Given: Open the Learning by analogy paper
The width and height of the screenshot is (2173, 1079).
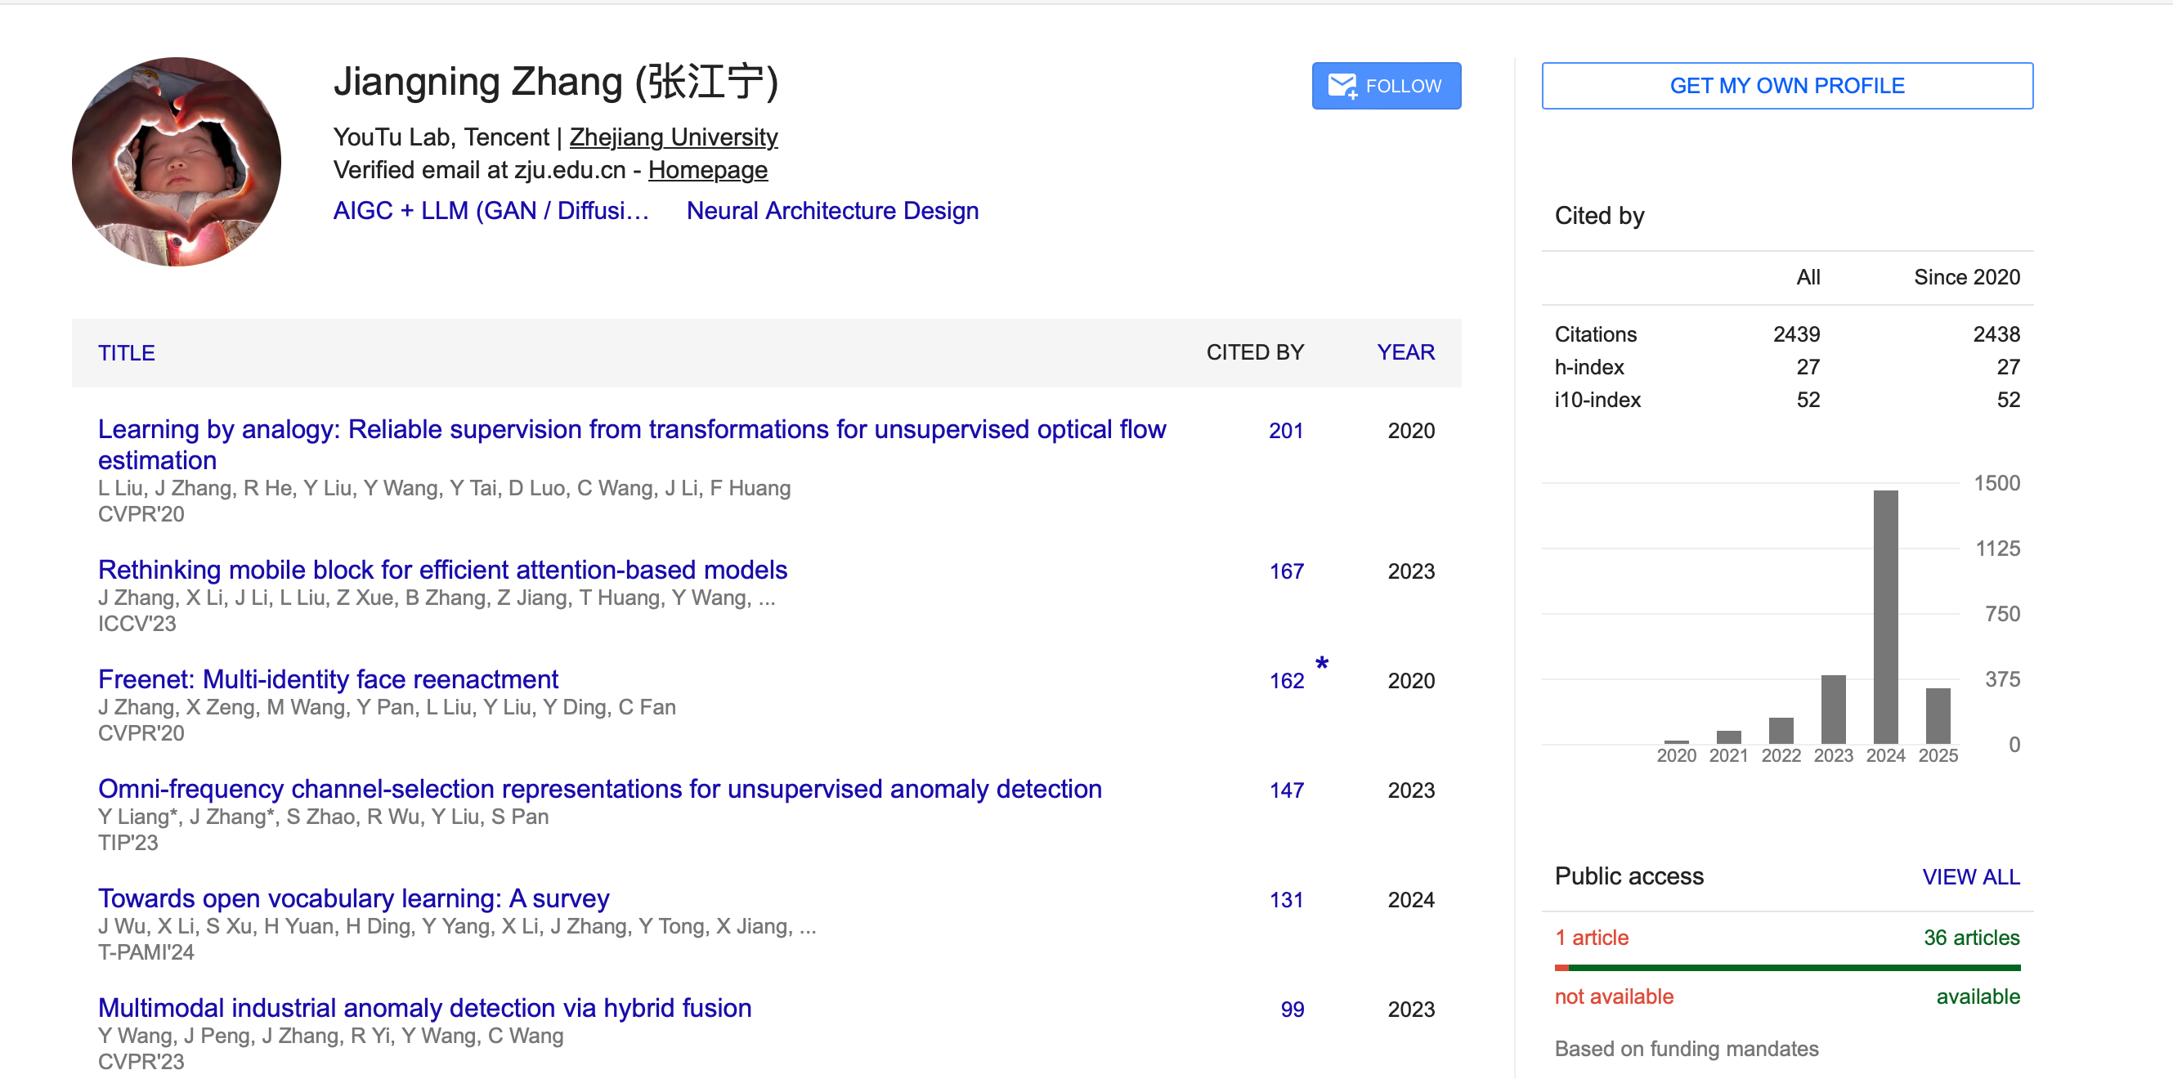Looking at the screenshot, I should (x=631, y=429).
